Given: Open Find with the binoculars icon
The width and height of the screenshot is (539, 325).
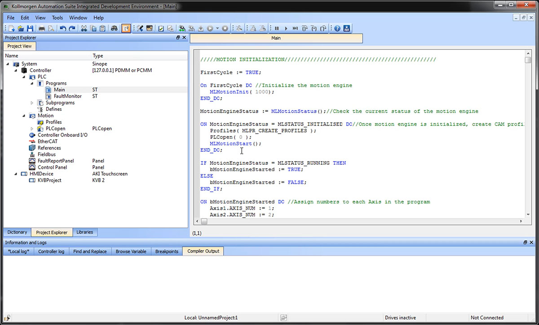Looking at the screenshot, I should click(x=114, y=28).
